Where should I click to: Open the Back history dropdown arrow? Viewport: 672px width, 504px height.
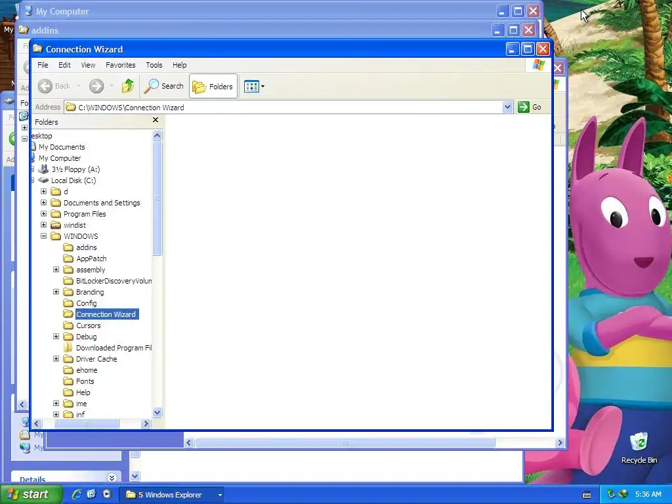click(x=79, y=86)
